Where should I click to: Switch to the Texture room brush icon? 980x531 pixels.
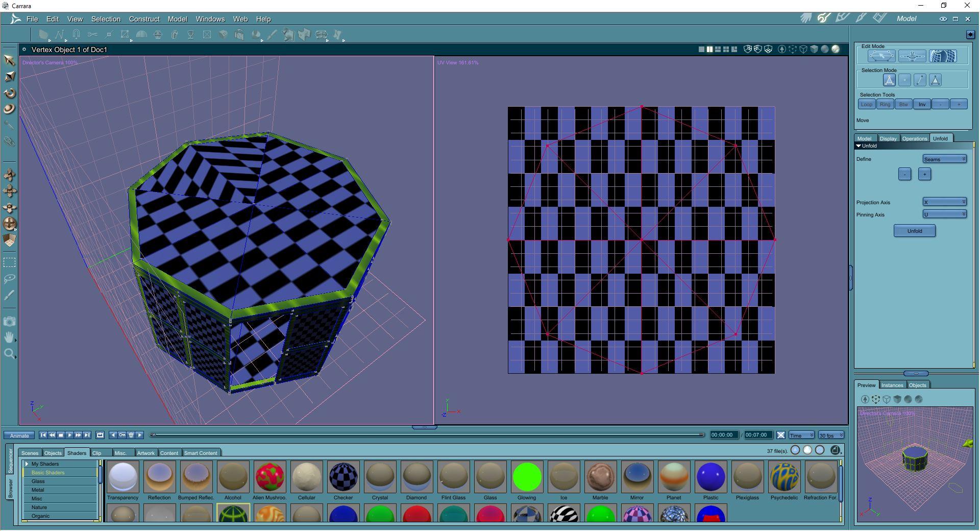tap(861, 18)
